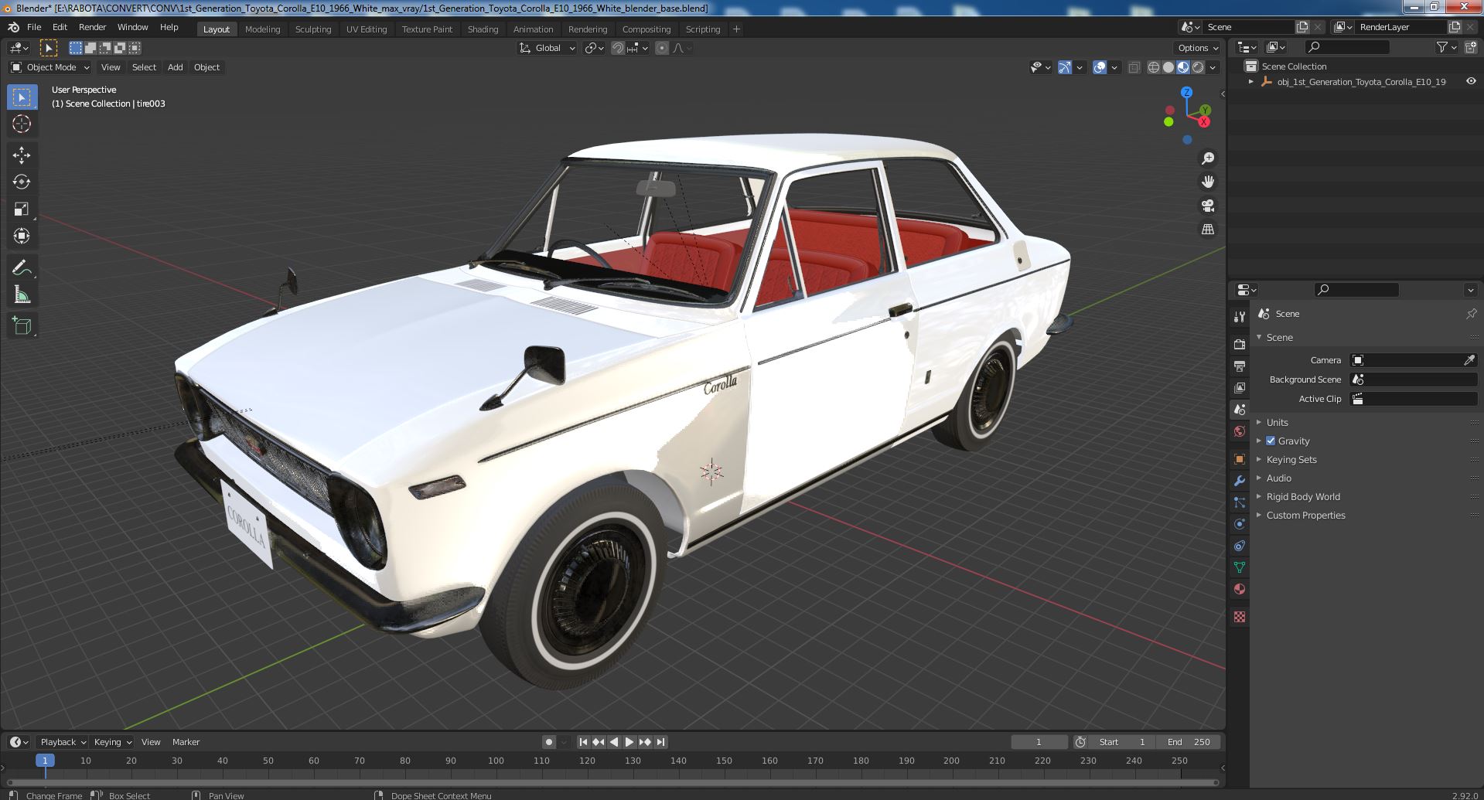The height and width of the screenshot is (800, 1484).
Task: Select the Scale tool
Action: pyautogui.click(x=22, y=209)
